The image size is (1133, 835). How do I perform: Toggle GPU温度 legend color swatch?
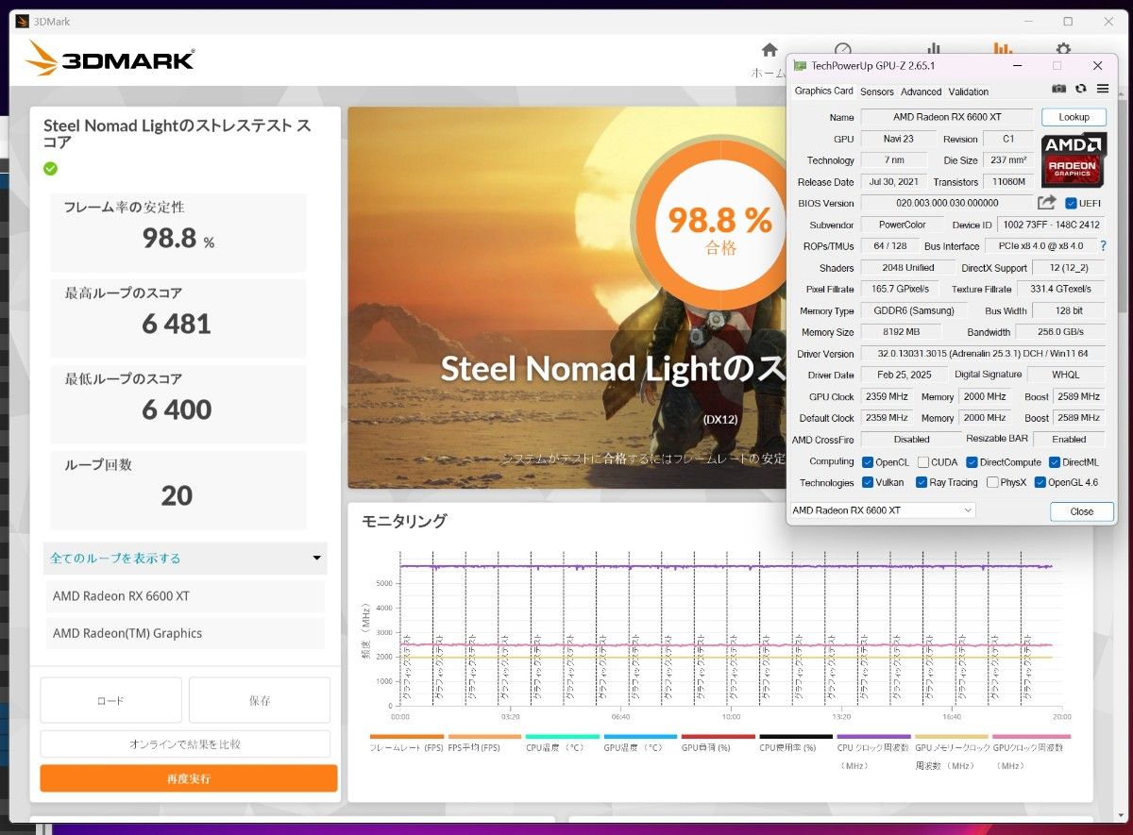[640, 736]
